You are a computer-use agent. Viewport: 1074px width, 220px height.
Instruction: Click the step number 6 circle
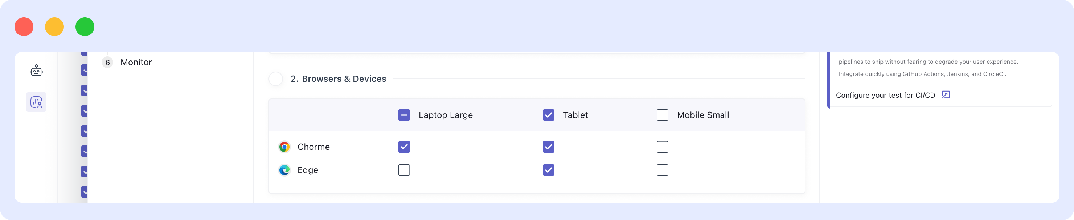[107, 62]
